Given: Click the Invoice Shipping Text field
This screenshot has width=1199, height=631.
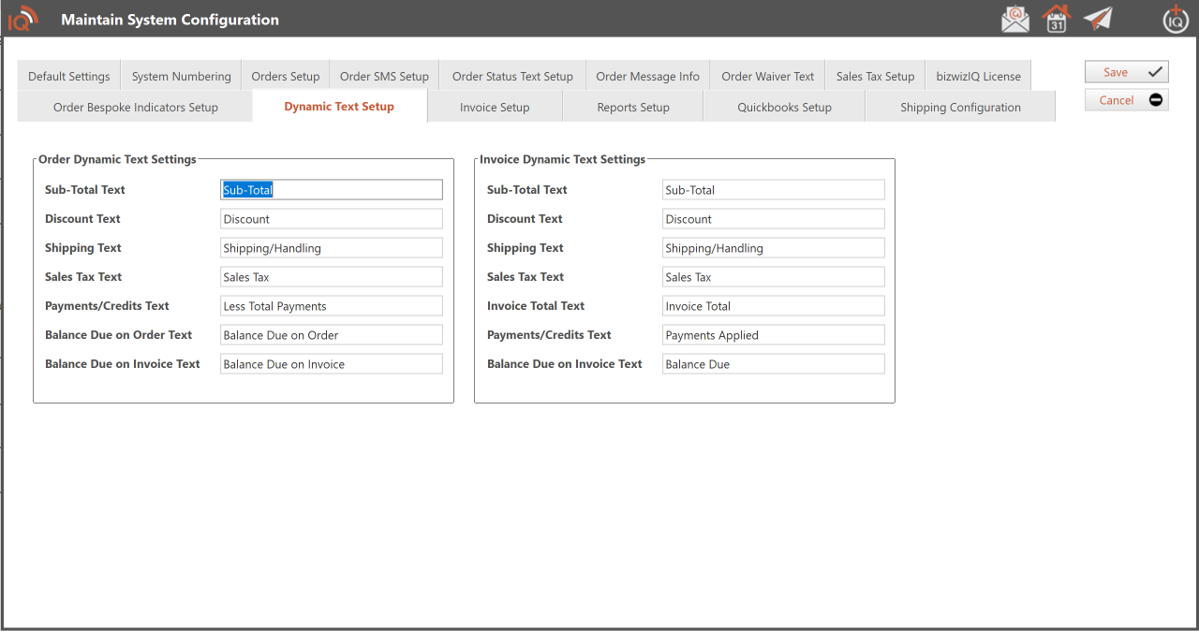Looking at the screenshot, I should tap(773, 248).
